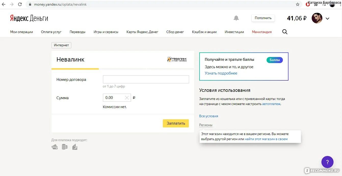The height and width of the screenshot is (176, 342).
Task: Bookmark the page with the star icon
Action: coord(298,4)
